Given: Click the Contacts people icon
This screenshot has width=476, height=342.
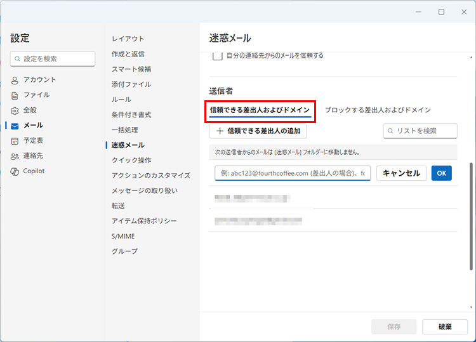Looking at the screenshot, I should [15, 156].
